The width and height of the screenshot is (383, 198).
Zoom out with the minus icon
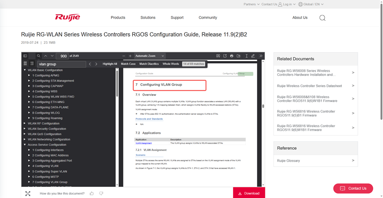coord(124,56)
